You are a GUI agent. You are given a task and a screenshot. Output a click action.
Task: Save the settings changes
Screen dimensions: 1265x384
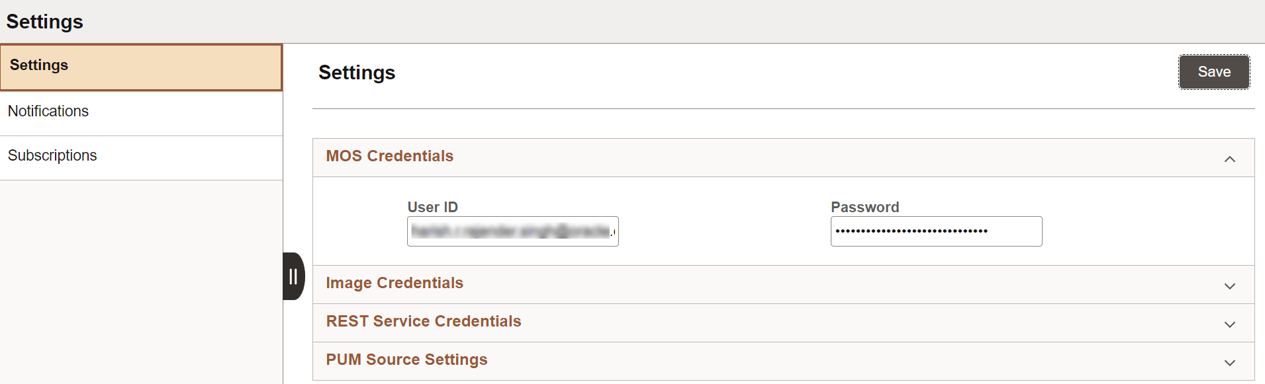(1214, 71)
